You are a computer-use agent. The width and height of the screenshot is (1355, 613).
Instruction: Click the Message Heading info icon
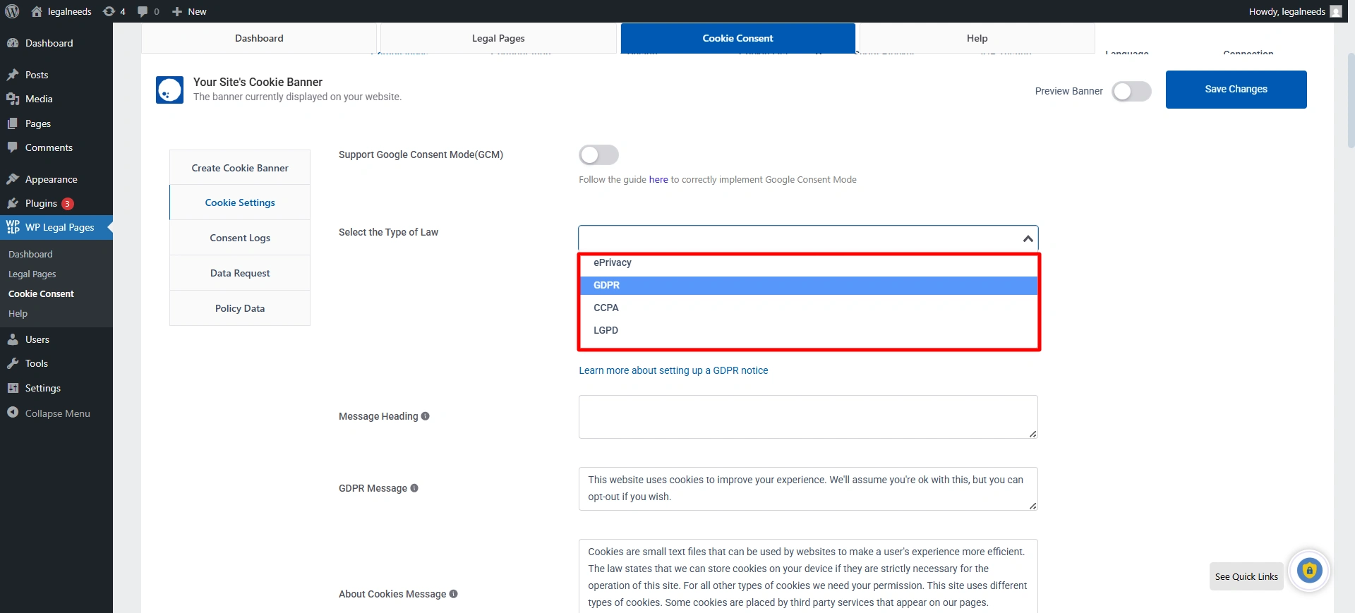tap(426, 416)
